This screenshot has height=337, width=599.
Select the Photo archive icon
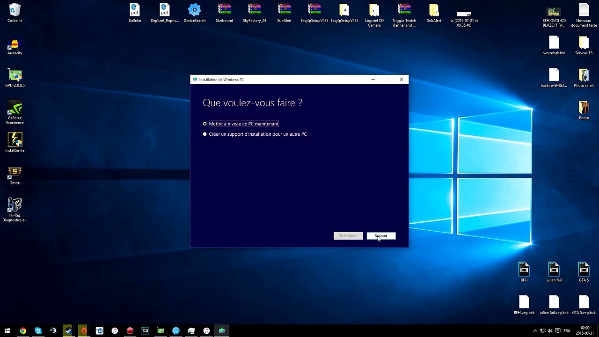click(x=584, y=110)
